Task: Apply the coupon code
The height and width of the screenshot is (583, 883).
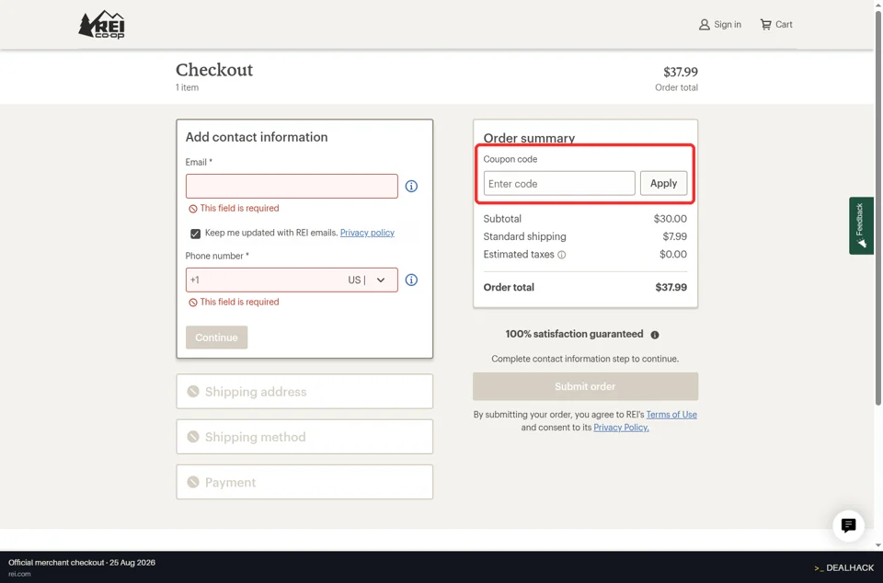Action: [x=663, y=184]
